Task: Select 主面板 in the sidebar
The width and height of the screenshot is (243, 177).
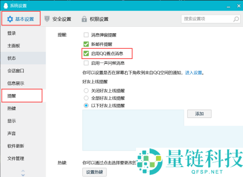Action: pos(23,46)
